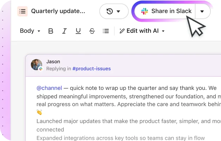The image size is (221, 141).
Task: Open the Edit with AI menu
Action: point(142,31)
